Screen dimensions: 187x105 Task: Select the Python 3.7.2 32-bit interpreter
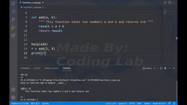[x=20, y=104]
